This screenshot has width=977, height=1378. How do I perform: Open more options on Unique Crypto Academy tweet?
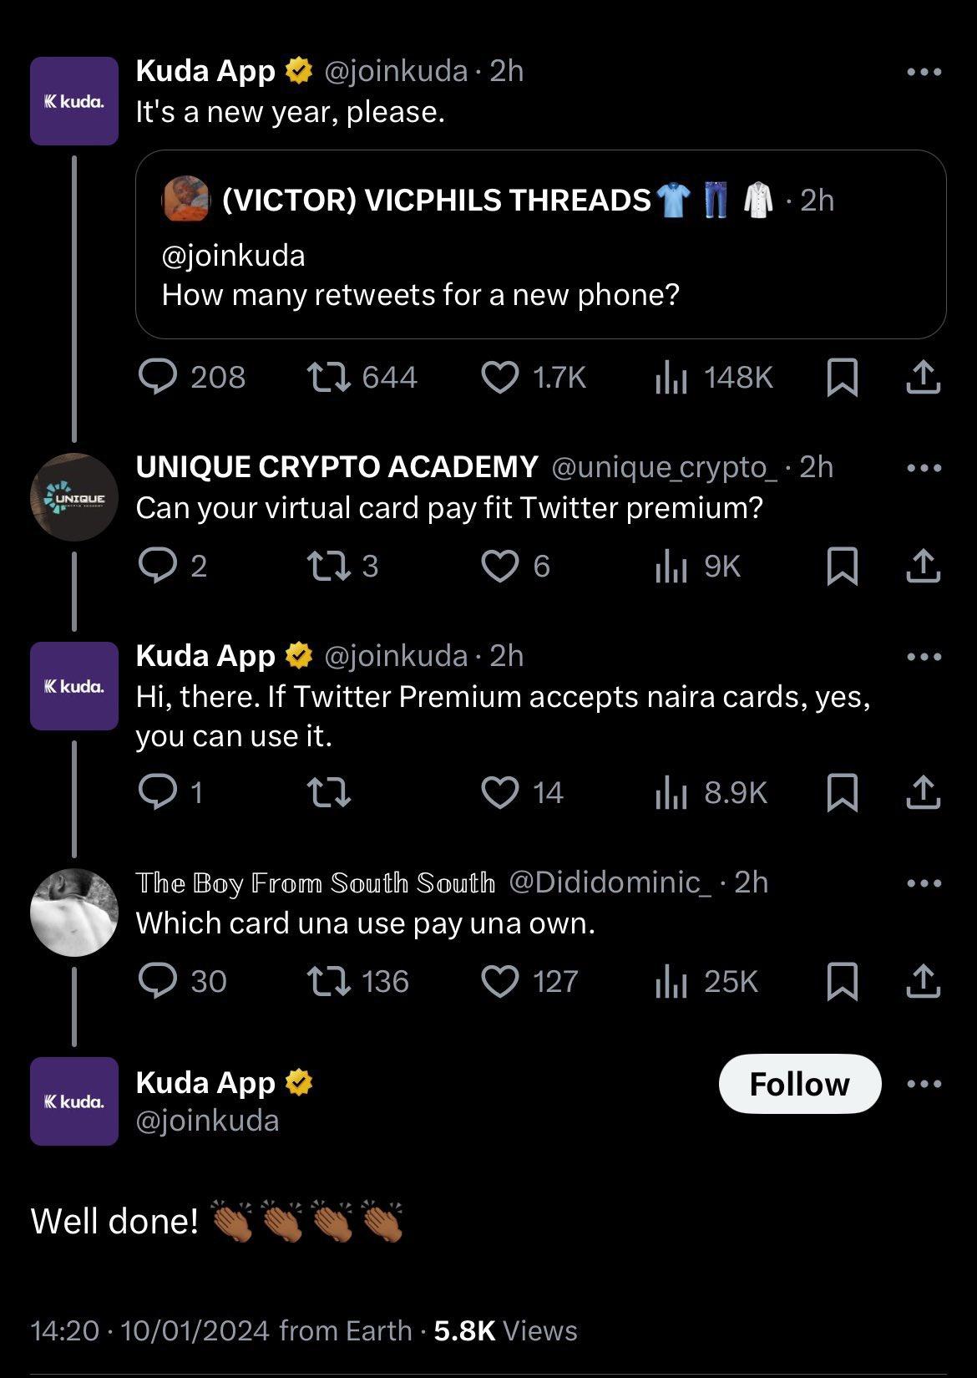tap(924, 469)
